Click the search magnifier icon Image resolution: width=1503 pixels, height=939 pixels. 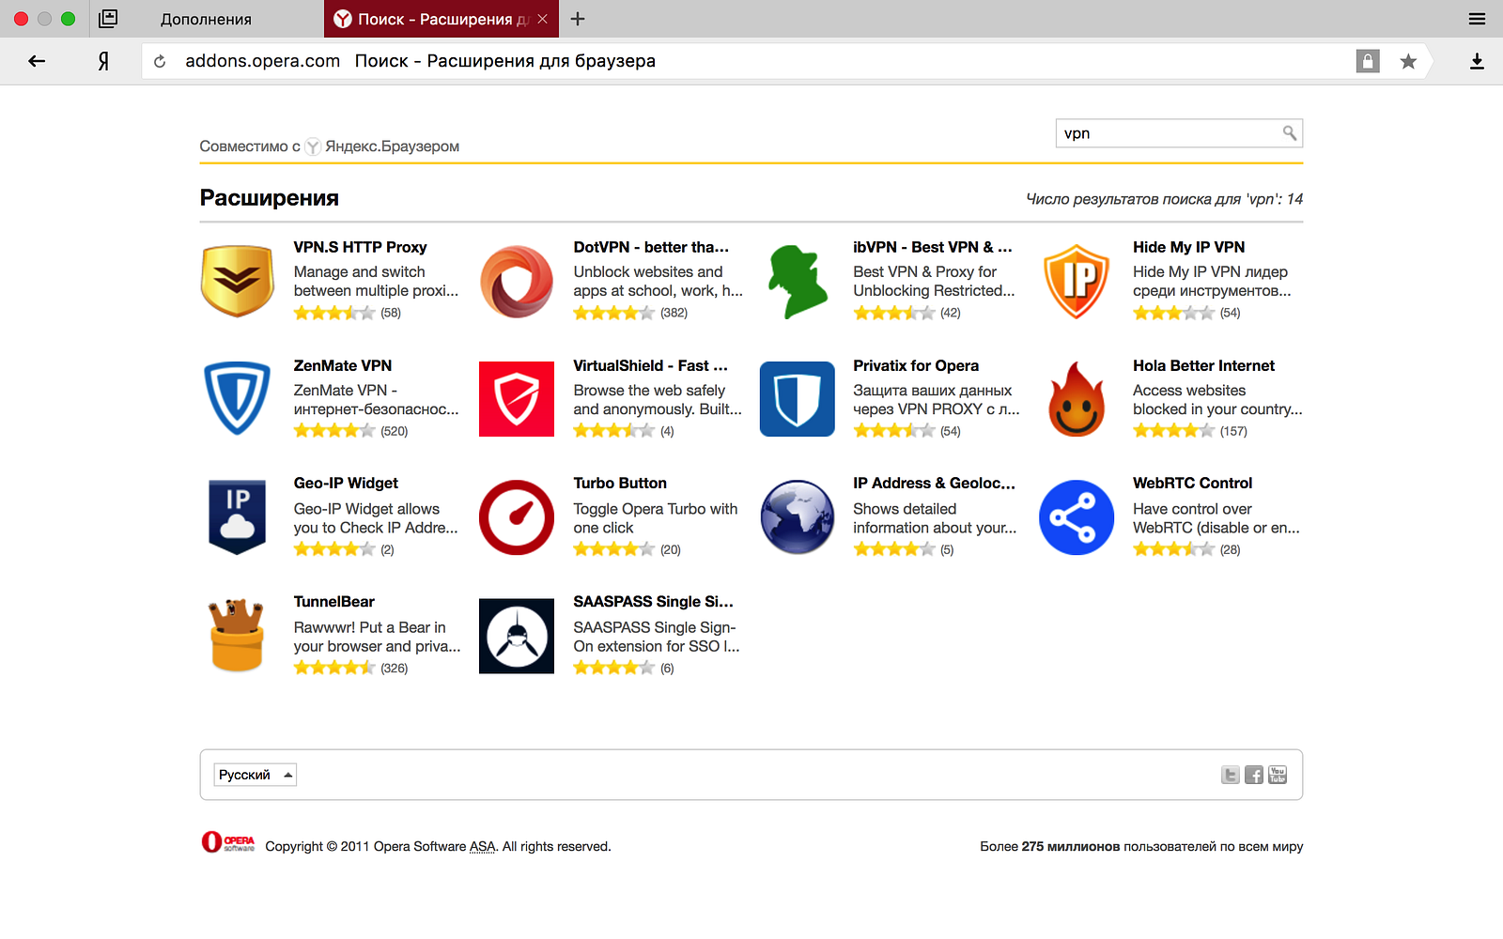1290,133
